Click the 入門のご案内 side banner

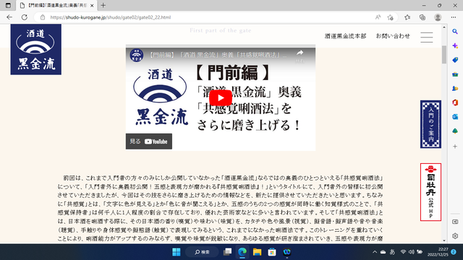(x=430, y=124)
